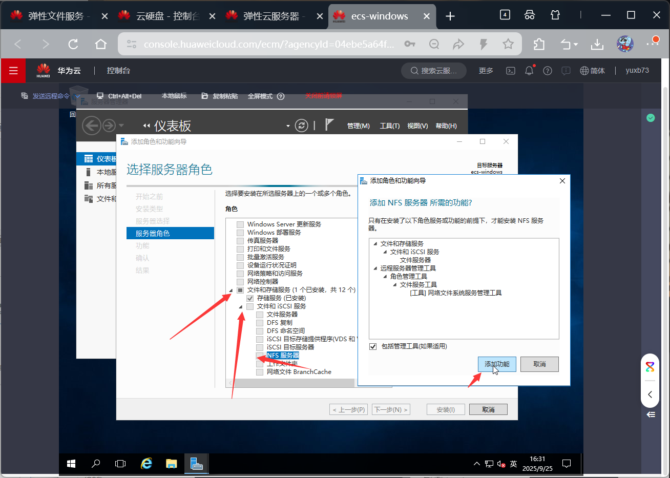Open taskbar search magnifier
The height and width of the screenshot is (478, 670).
(x=96, y=464)
